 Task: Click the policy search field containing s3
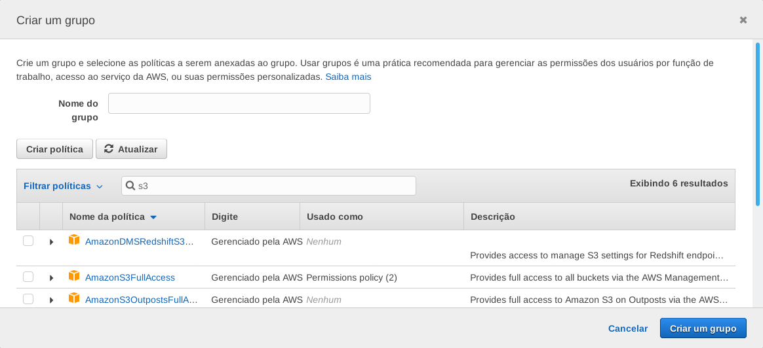(269, 186)
